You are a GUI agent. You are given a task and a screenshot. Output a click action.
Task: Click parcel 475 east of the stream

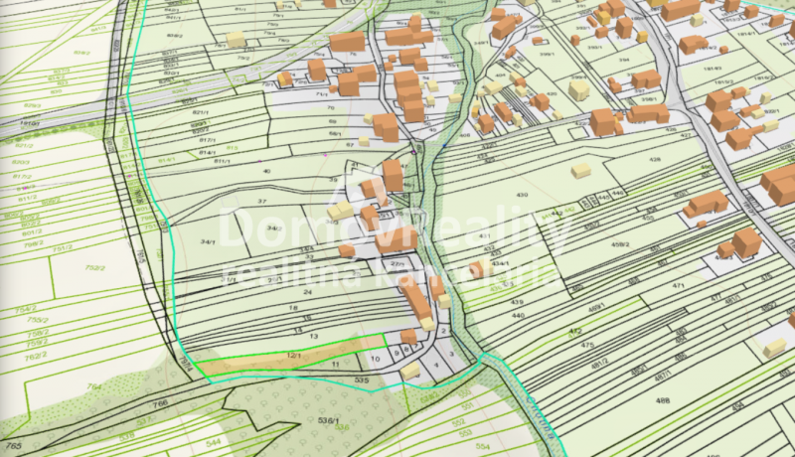point(587,345)
